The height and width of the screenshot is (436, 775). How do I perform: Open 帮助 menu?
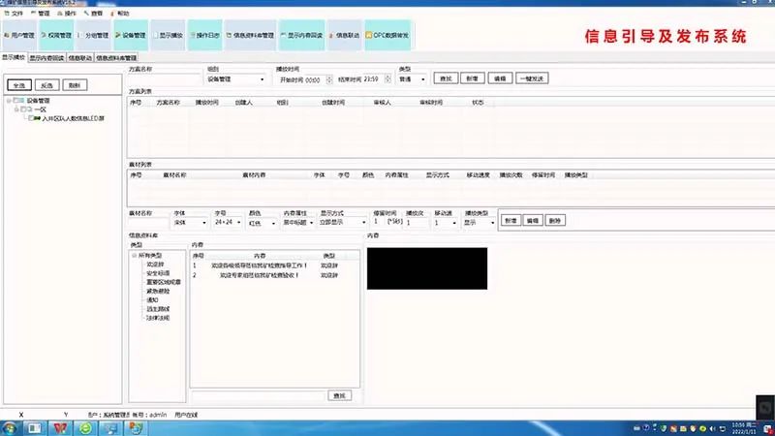(x=120, y=14)
